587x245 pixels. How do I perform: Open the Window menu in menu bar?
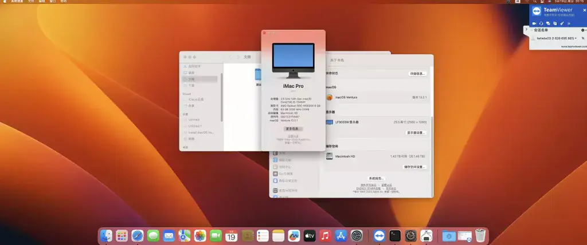click(x=53, y=2)
